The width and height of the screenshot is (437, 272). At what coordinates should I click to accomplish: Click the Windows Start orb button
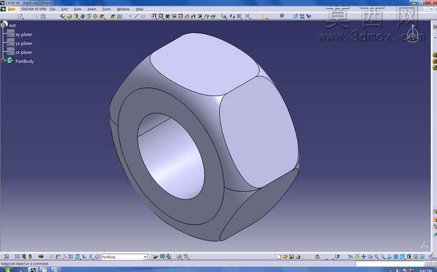tap(7, 270)
